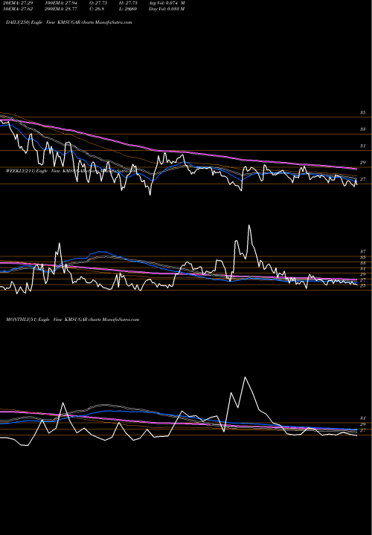Image resolution: width=372 pixels, height=535 pixels.
Task: Click the 27 price label on daily chart
Action: coord(362,179)
